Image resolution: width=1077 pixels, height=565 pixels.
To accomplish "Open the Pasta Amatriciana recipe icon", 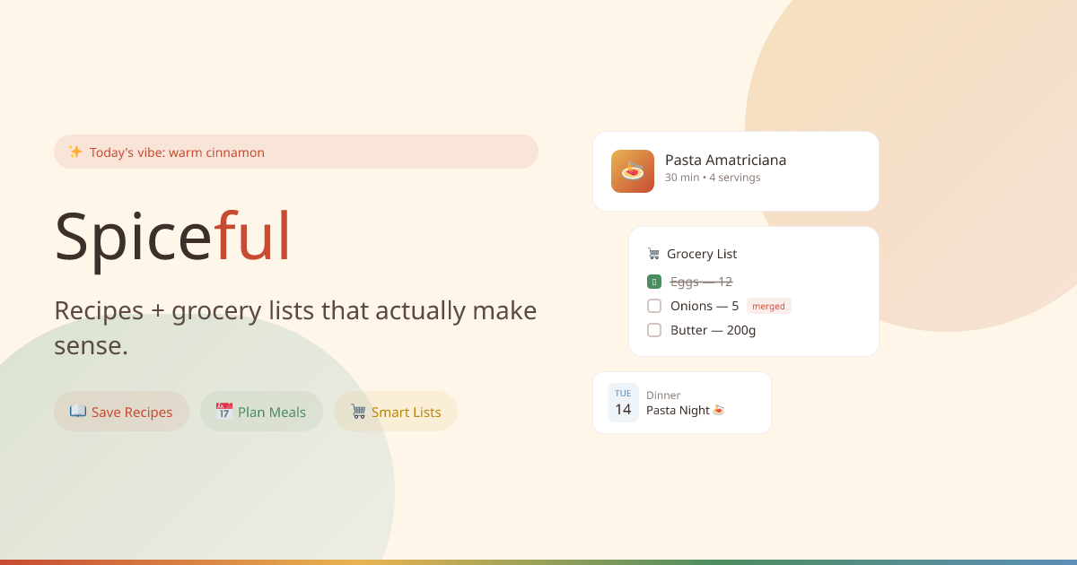I will point(633,171).
